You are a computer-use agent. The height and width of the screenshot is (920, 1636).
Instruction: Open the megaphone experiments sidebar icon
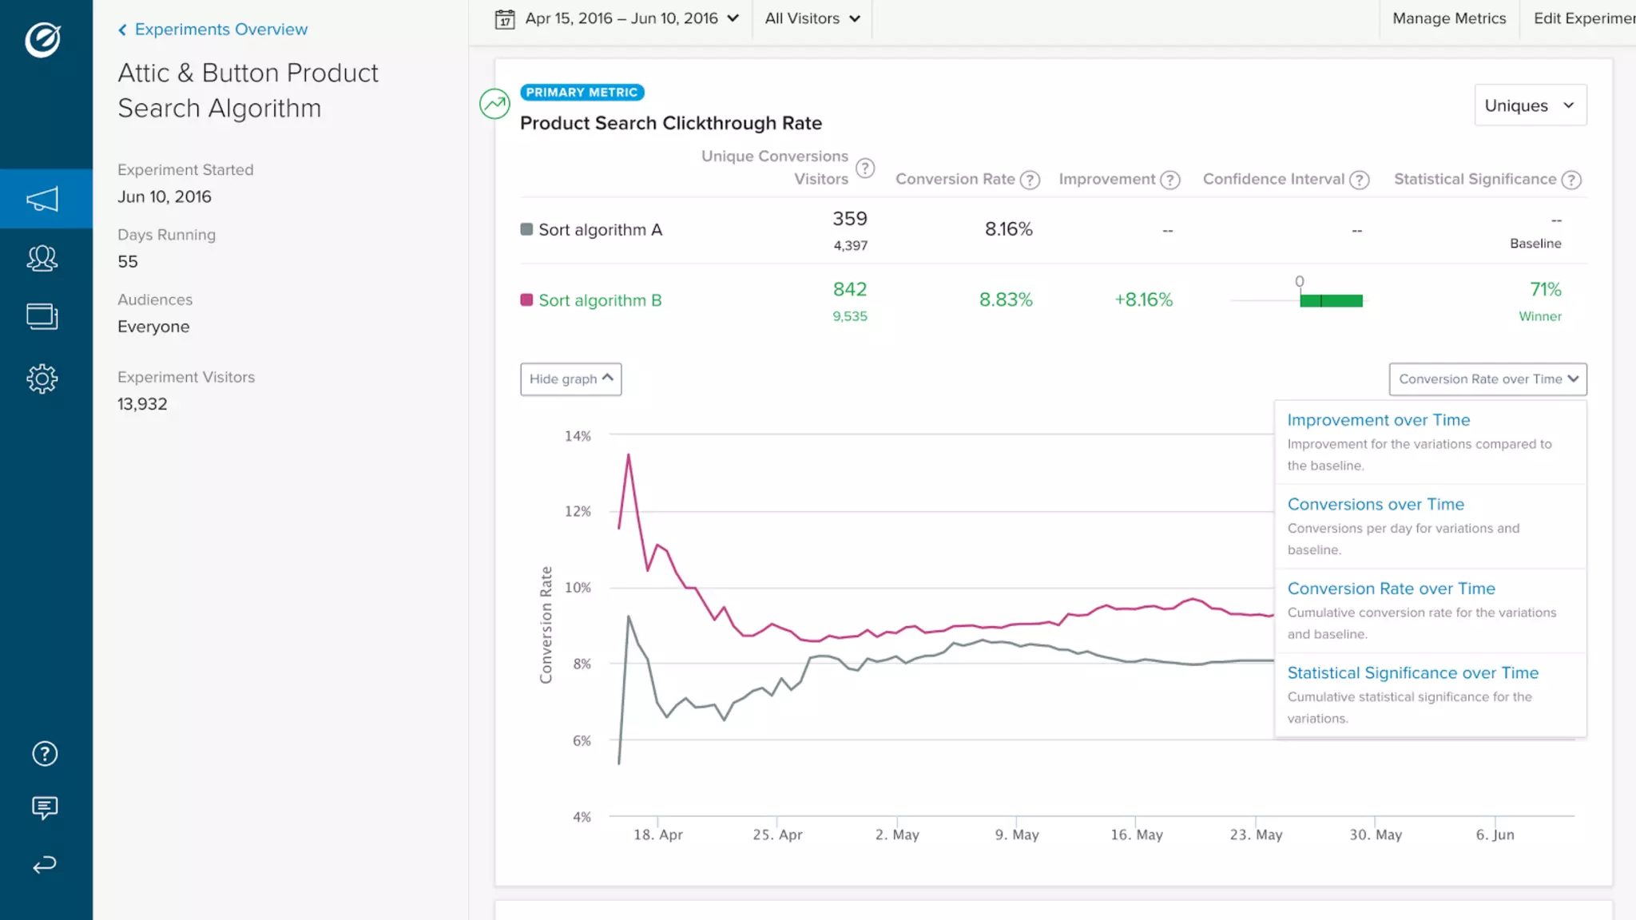42,199
